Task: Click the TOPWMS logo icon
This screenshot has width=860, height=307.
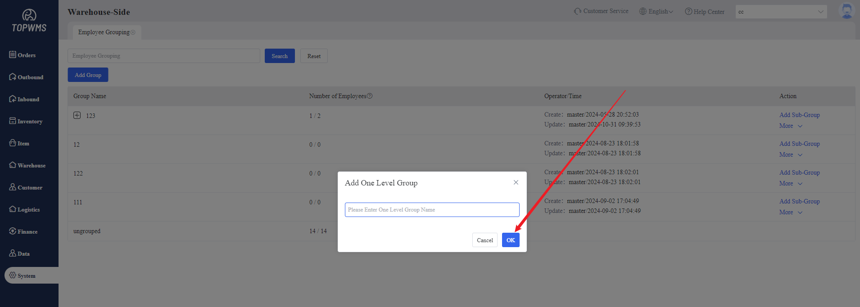Action: click(x=29, y=15)
